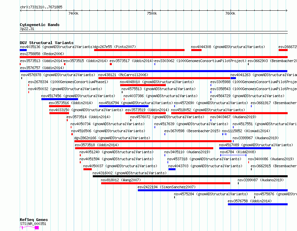Screen dimensions: 297x231
Task: Select nsv4518052 variant label
Action: 208,110
